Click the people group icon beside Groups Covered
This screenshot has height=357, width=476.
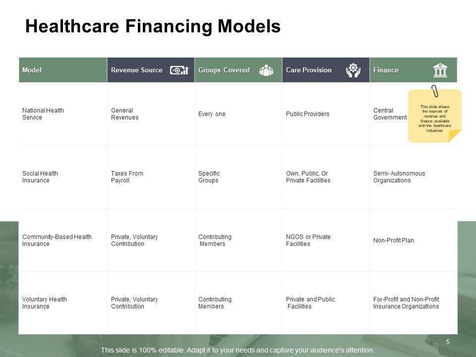coord(266,70)
